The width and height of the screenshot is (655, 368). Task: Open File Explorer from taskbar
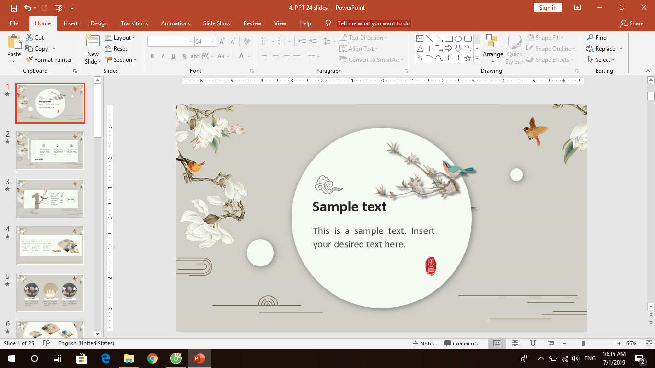[129, 358]
